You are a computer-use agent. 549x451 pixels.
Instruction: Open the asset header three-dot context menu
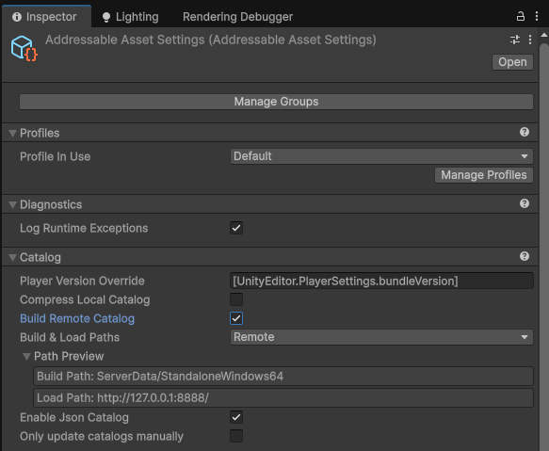pyautogui.click(x=530, y=40)
